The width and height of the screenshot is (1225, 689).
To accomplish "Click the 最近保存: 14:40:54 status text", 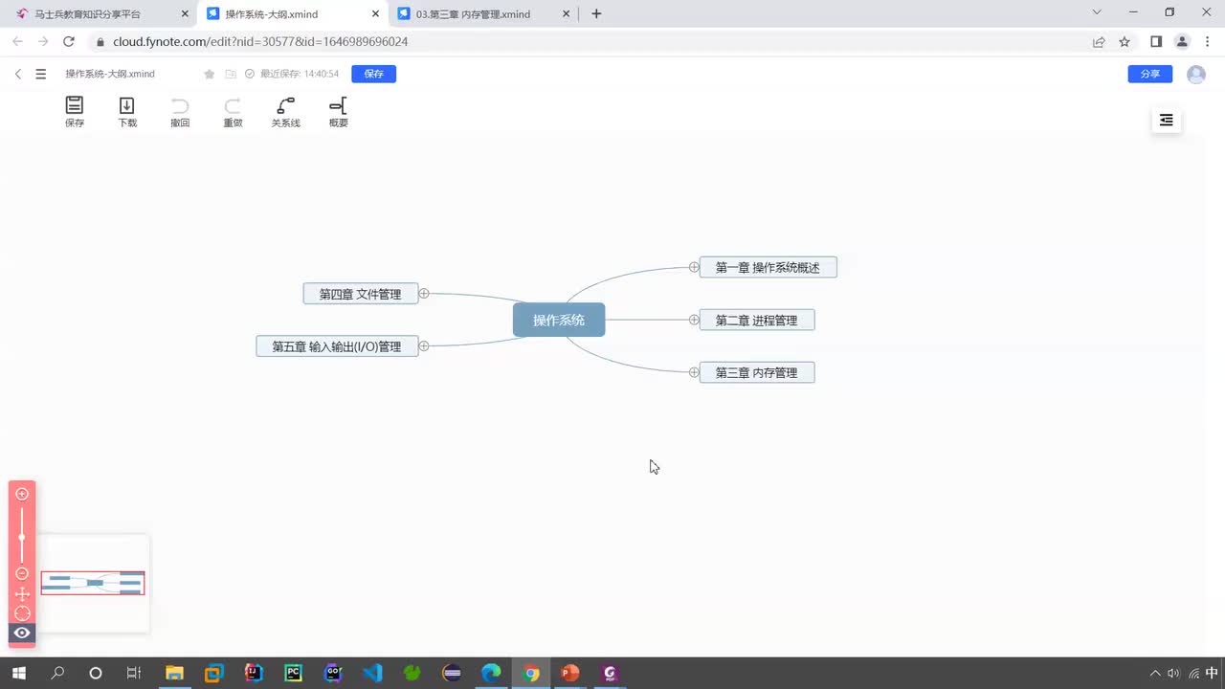I will tap(300, 74).
